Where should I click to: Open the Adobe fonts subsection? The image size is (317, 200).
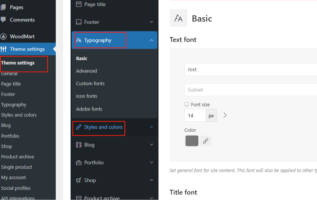click(89, 109)
